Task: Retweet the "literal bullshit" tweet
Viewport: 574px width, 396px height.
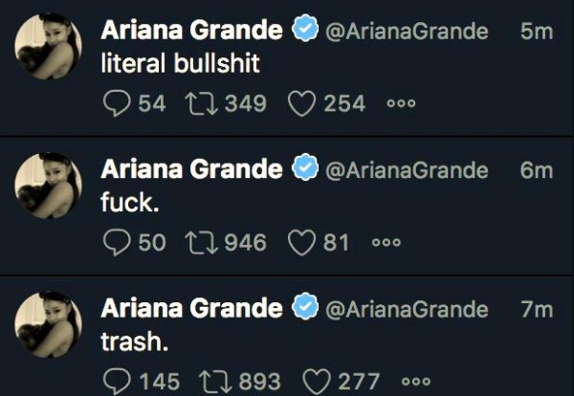Action: point(201,103)
